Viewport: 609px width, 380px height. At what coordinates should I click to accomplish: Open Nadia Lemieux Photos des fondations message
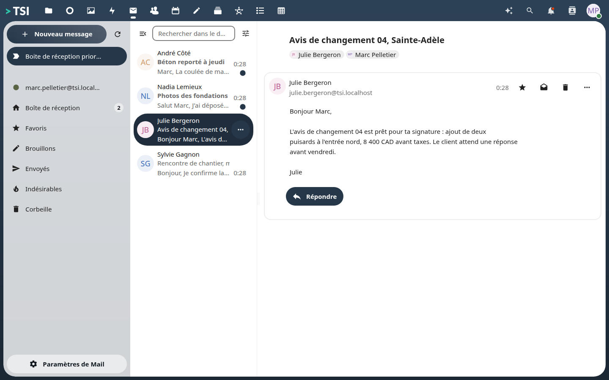click(x=193, y=96)
